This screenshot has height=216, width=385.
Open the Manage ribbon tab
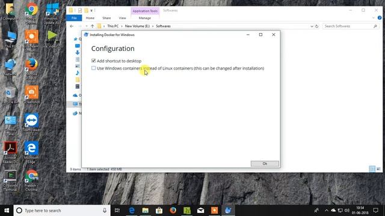point(145,18)
